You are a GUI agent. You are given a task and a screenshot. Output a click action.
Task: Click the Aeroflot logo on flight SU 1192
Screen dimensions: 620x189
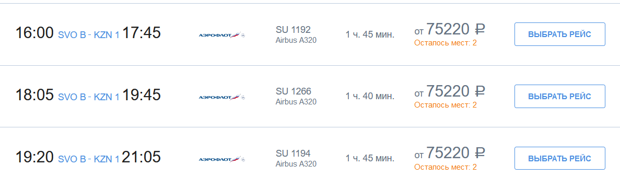pyautogui.click(x=222, y=35)
